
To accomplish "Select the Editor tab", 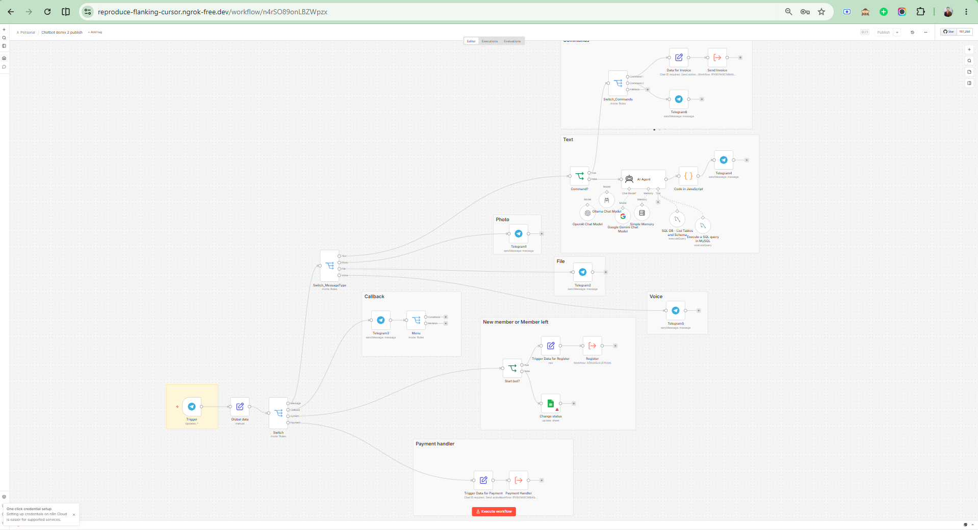I will pos(471,41).
